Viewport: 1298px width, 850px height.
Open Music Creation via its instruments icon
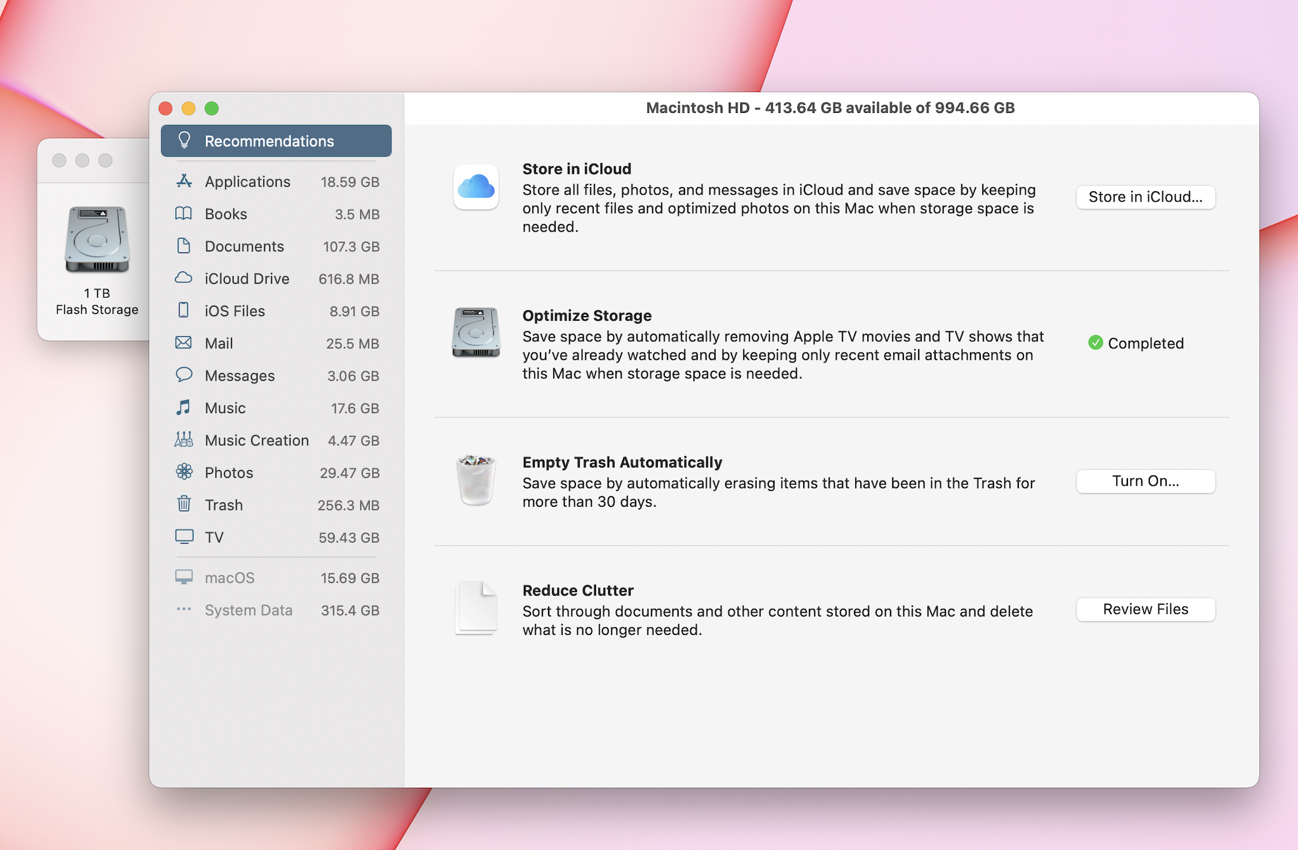coord(183,440)
